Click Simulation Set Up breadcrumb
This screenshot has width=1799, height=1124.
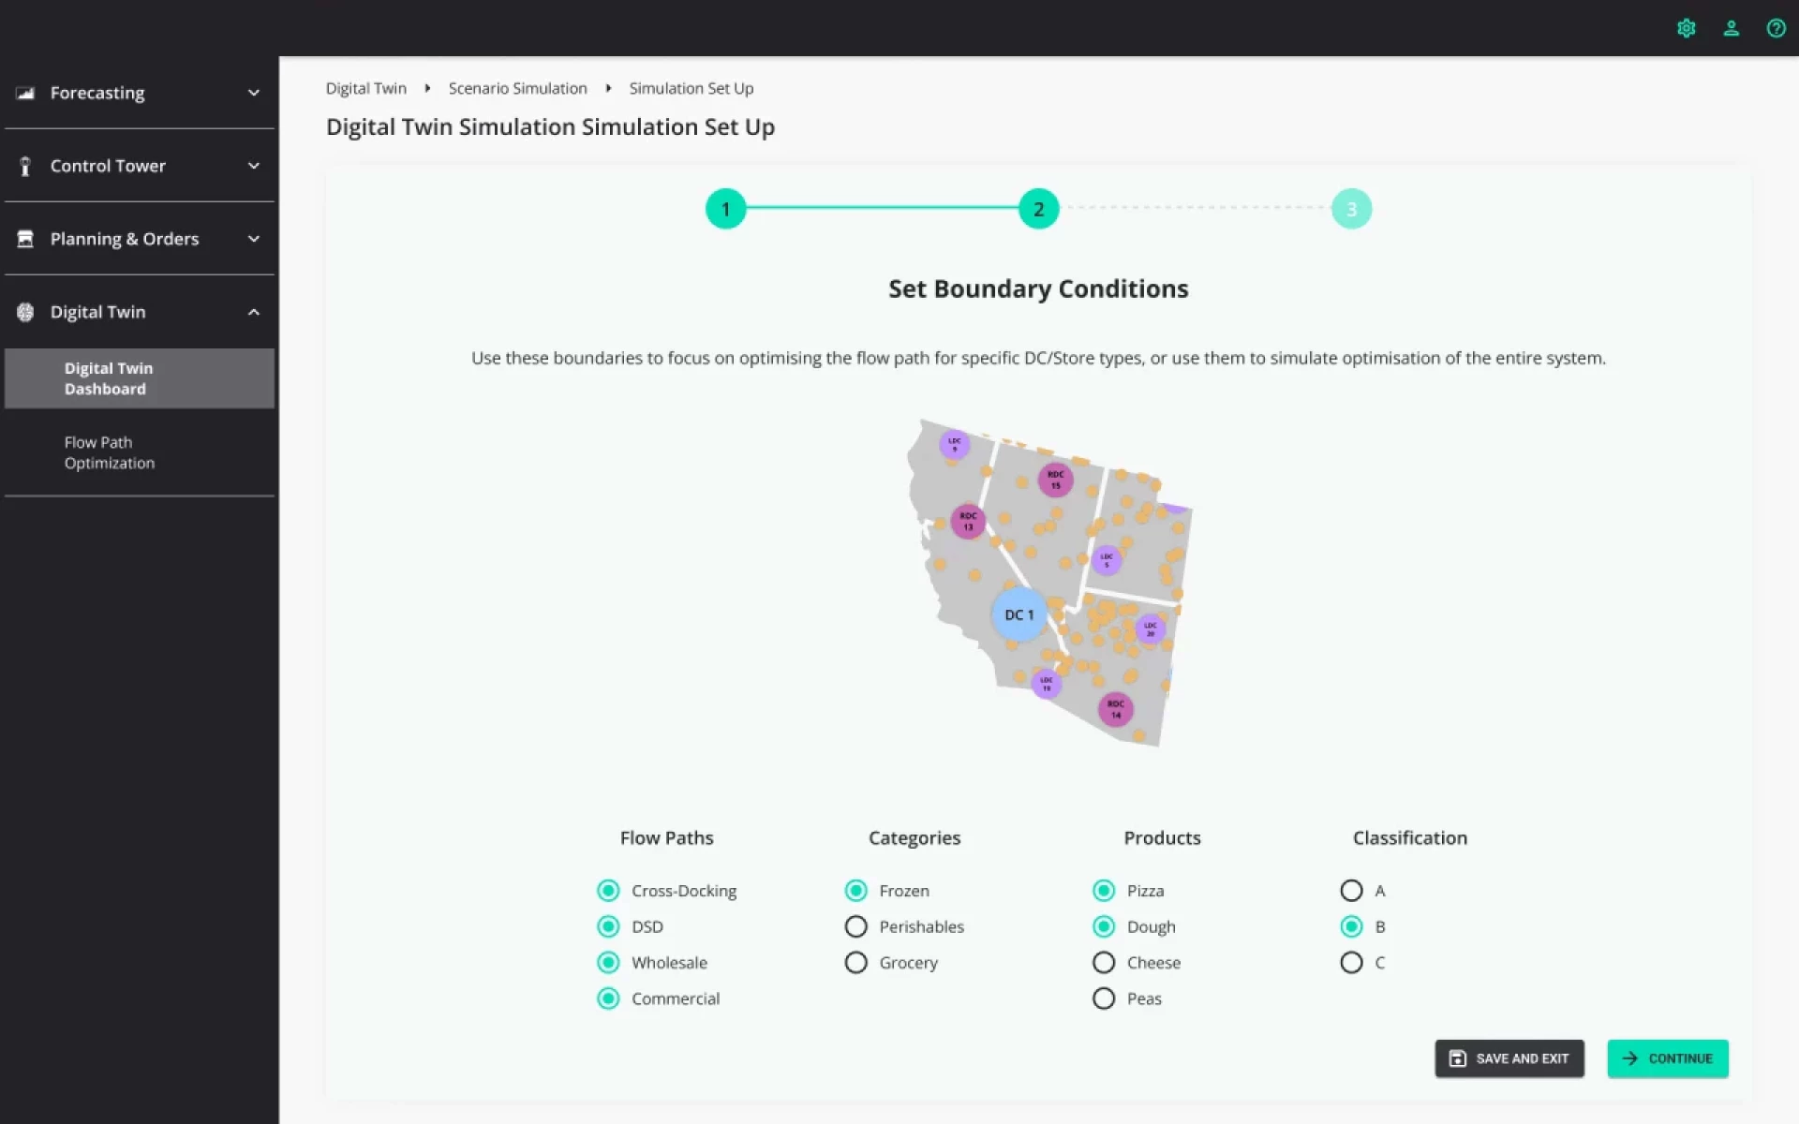click(691, 88)
